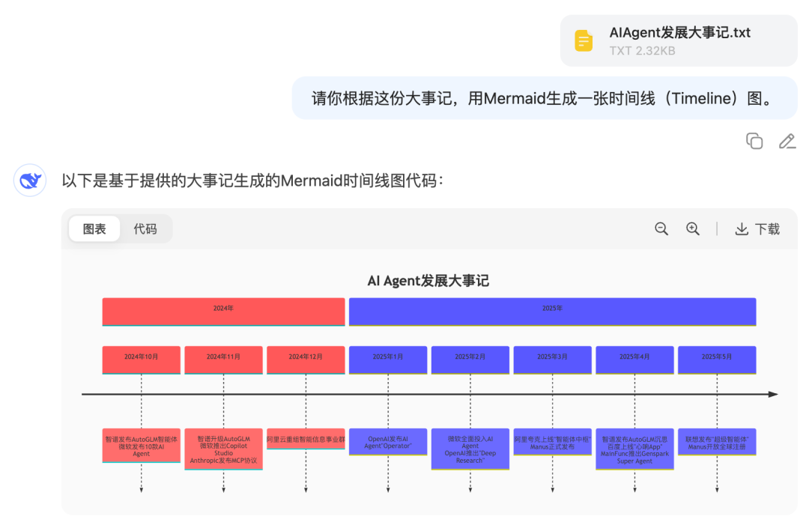
Task: Zoom out the Mermaid chart
Action: click(661, 228)
